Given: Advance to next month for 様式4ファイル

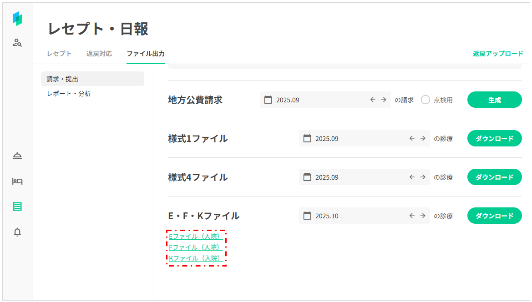Looking at the screenshot, I should 423,177.
